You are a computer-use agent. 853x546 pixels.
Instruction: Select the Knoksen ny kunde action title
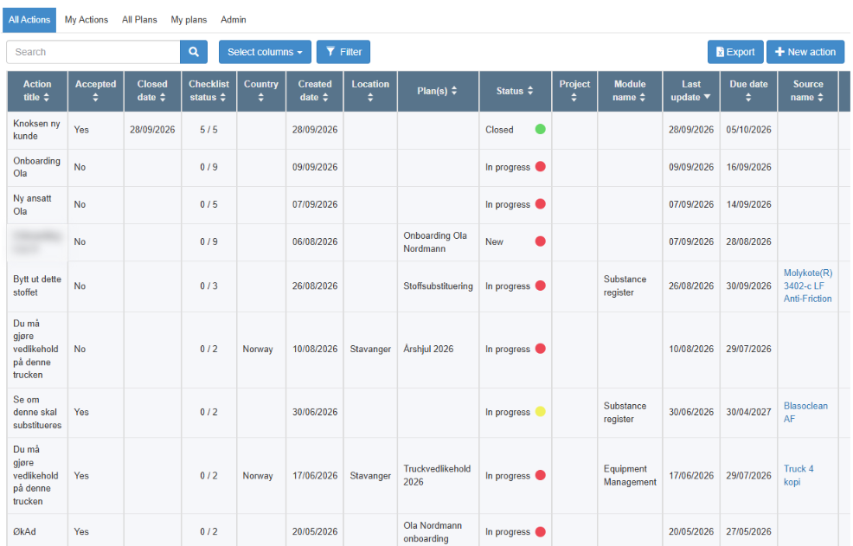click(36, 130)
